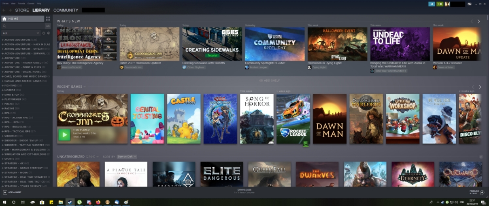489x206 pixels.
Task: Go forward with the navigation arrow
Action: pos(10,10)
